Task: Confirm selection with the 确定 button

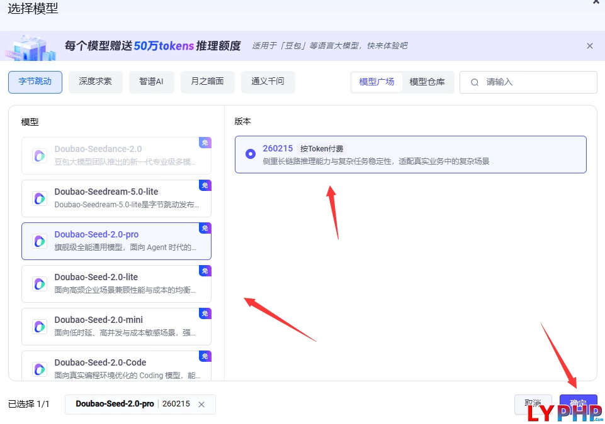Action: [x=577, y=405]
